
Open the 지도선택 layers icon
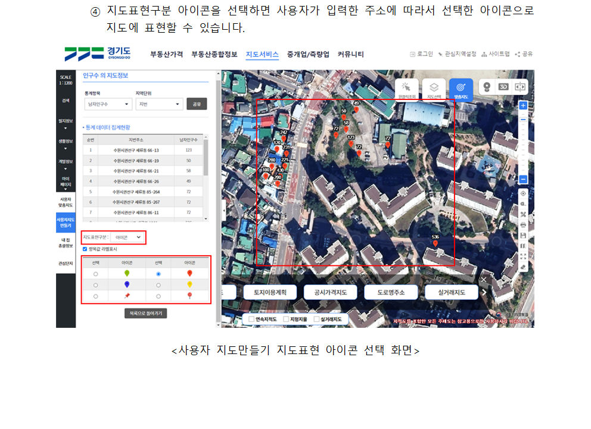pyautogui.click(x=434, y=89)
